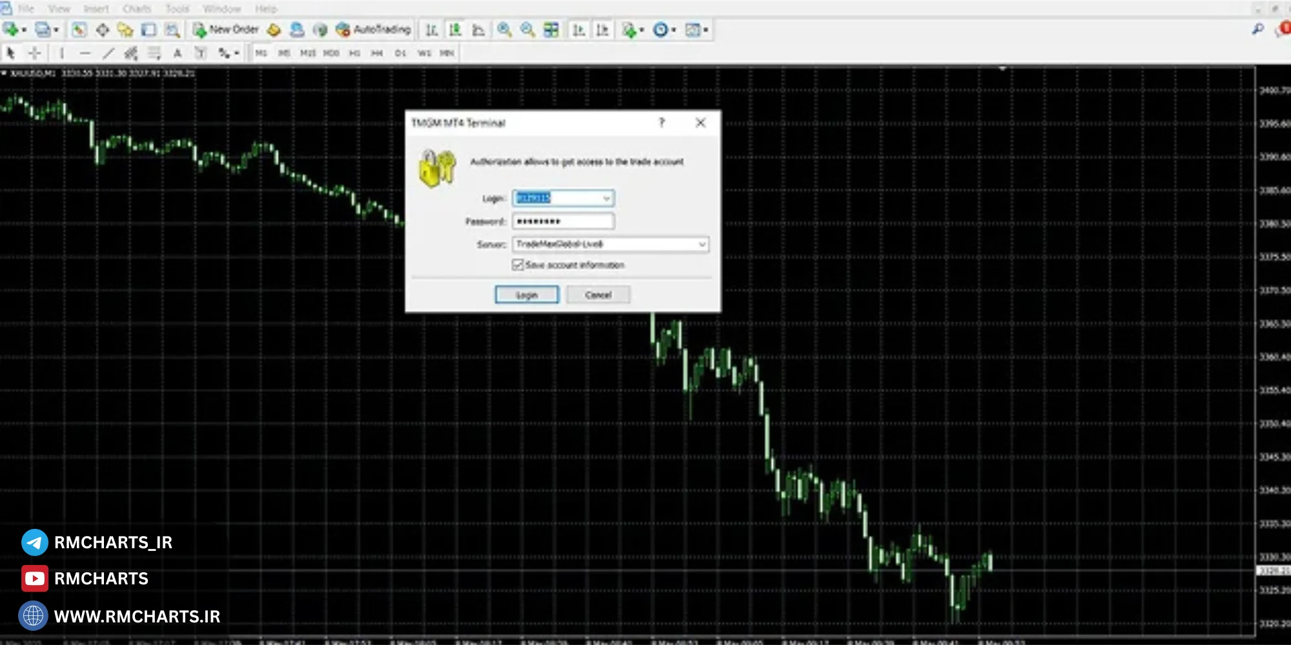Viewport: 1291px width, 645px height.
Task: Open the new chart dropdown arrow
Action: 24,30
